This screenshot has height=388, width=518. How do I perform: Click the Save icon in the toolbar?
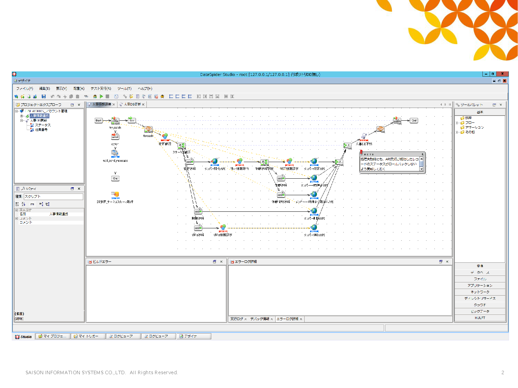pos(44,96)
